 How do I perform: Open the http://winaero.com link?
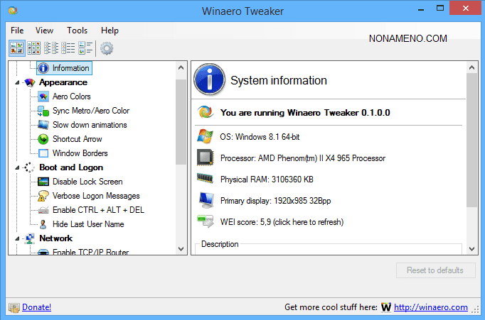[x=431, y=307]
